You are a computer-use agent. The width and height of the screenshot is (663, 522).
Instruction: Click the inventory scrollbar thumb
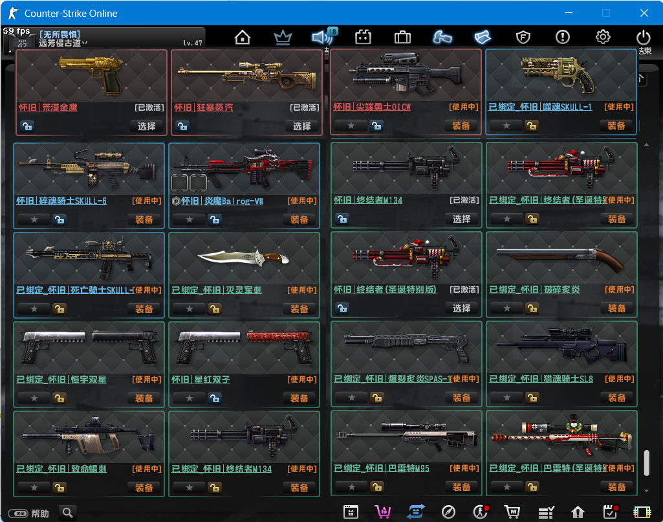point(646,462)
